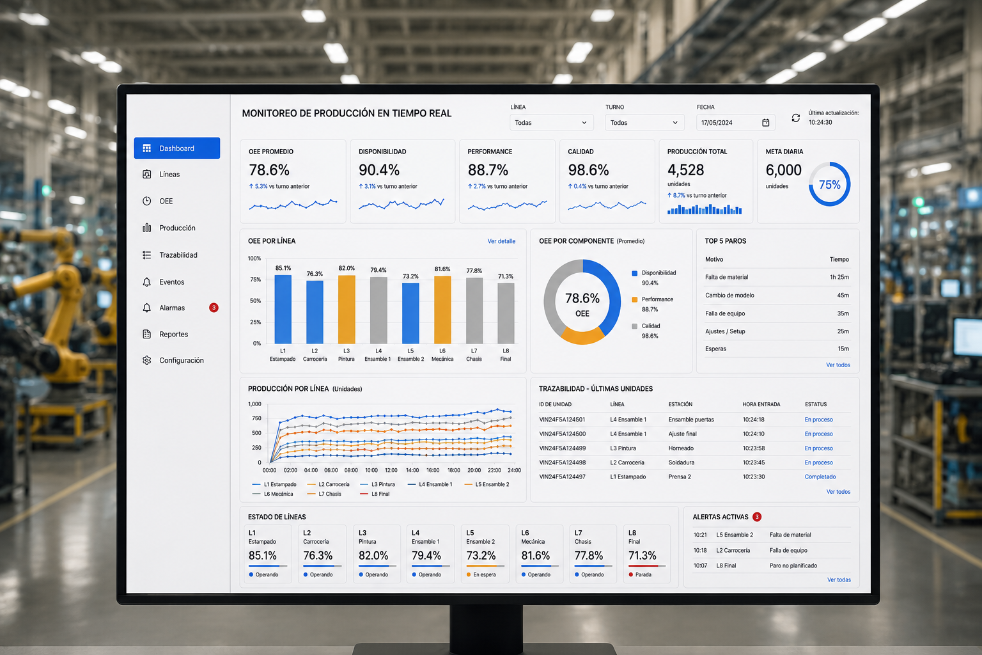The height and width of the screenshot is (655, 982).
Task: Click the 88.7% value in the Performance card
Action: 488,170
